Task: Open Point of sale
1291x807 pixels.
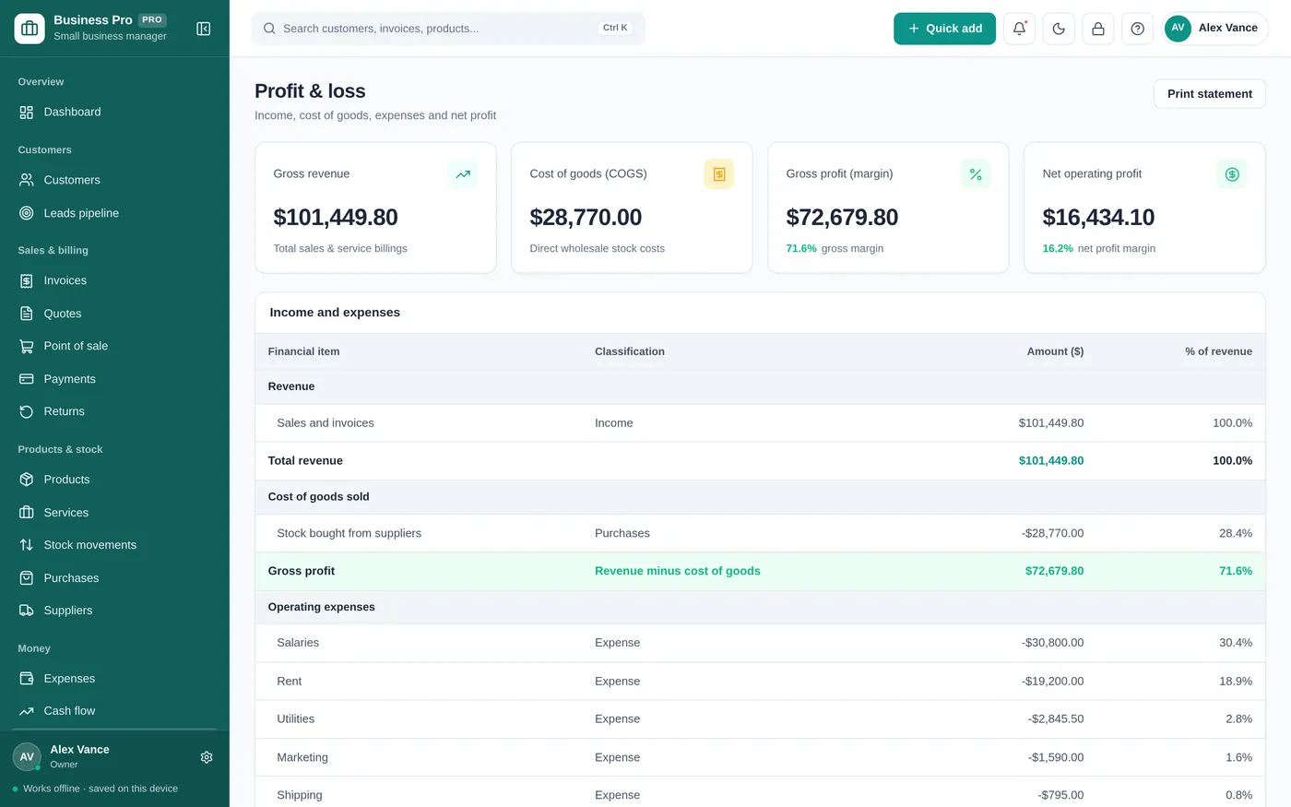Action: [x=114, y=346]
